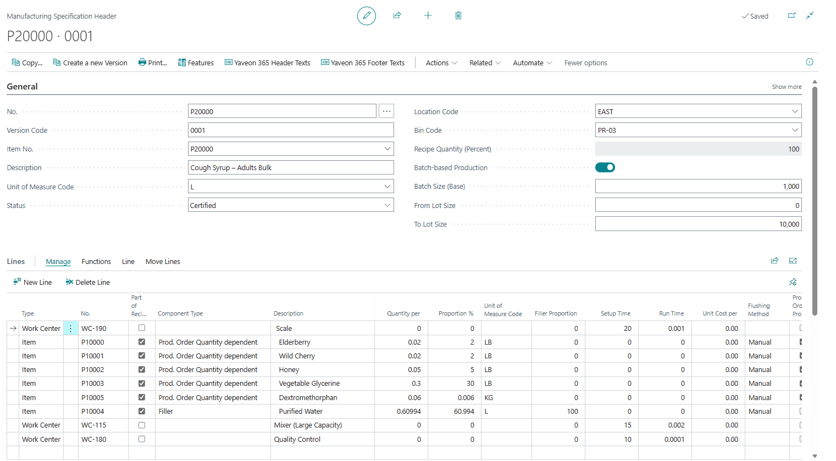Image resolution: width=836 pixels, height=461 pixels.
Task: Sort by Proportion % column header
Action: (x=456, y=313)
